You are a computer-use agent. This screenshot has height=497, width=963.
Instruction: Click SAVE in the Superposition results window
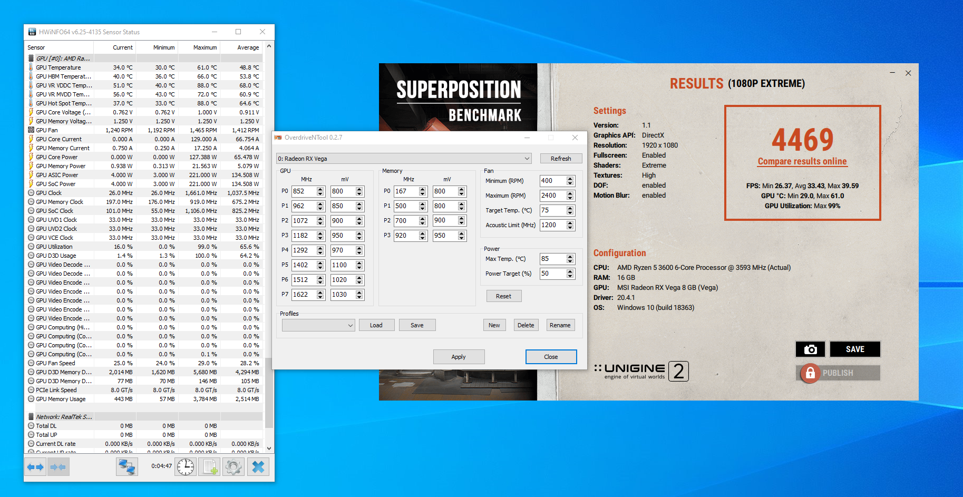point(855,349)
